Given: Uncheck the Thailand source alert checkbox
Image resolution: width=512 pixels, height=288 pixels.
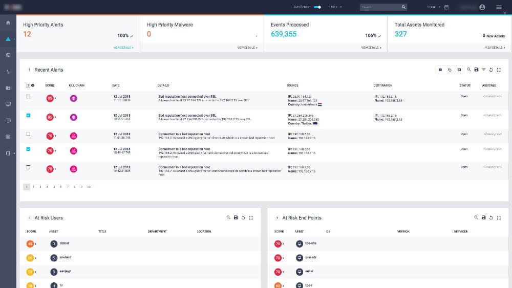Looking at the screenshot, I should (x=28, y=116).
